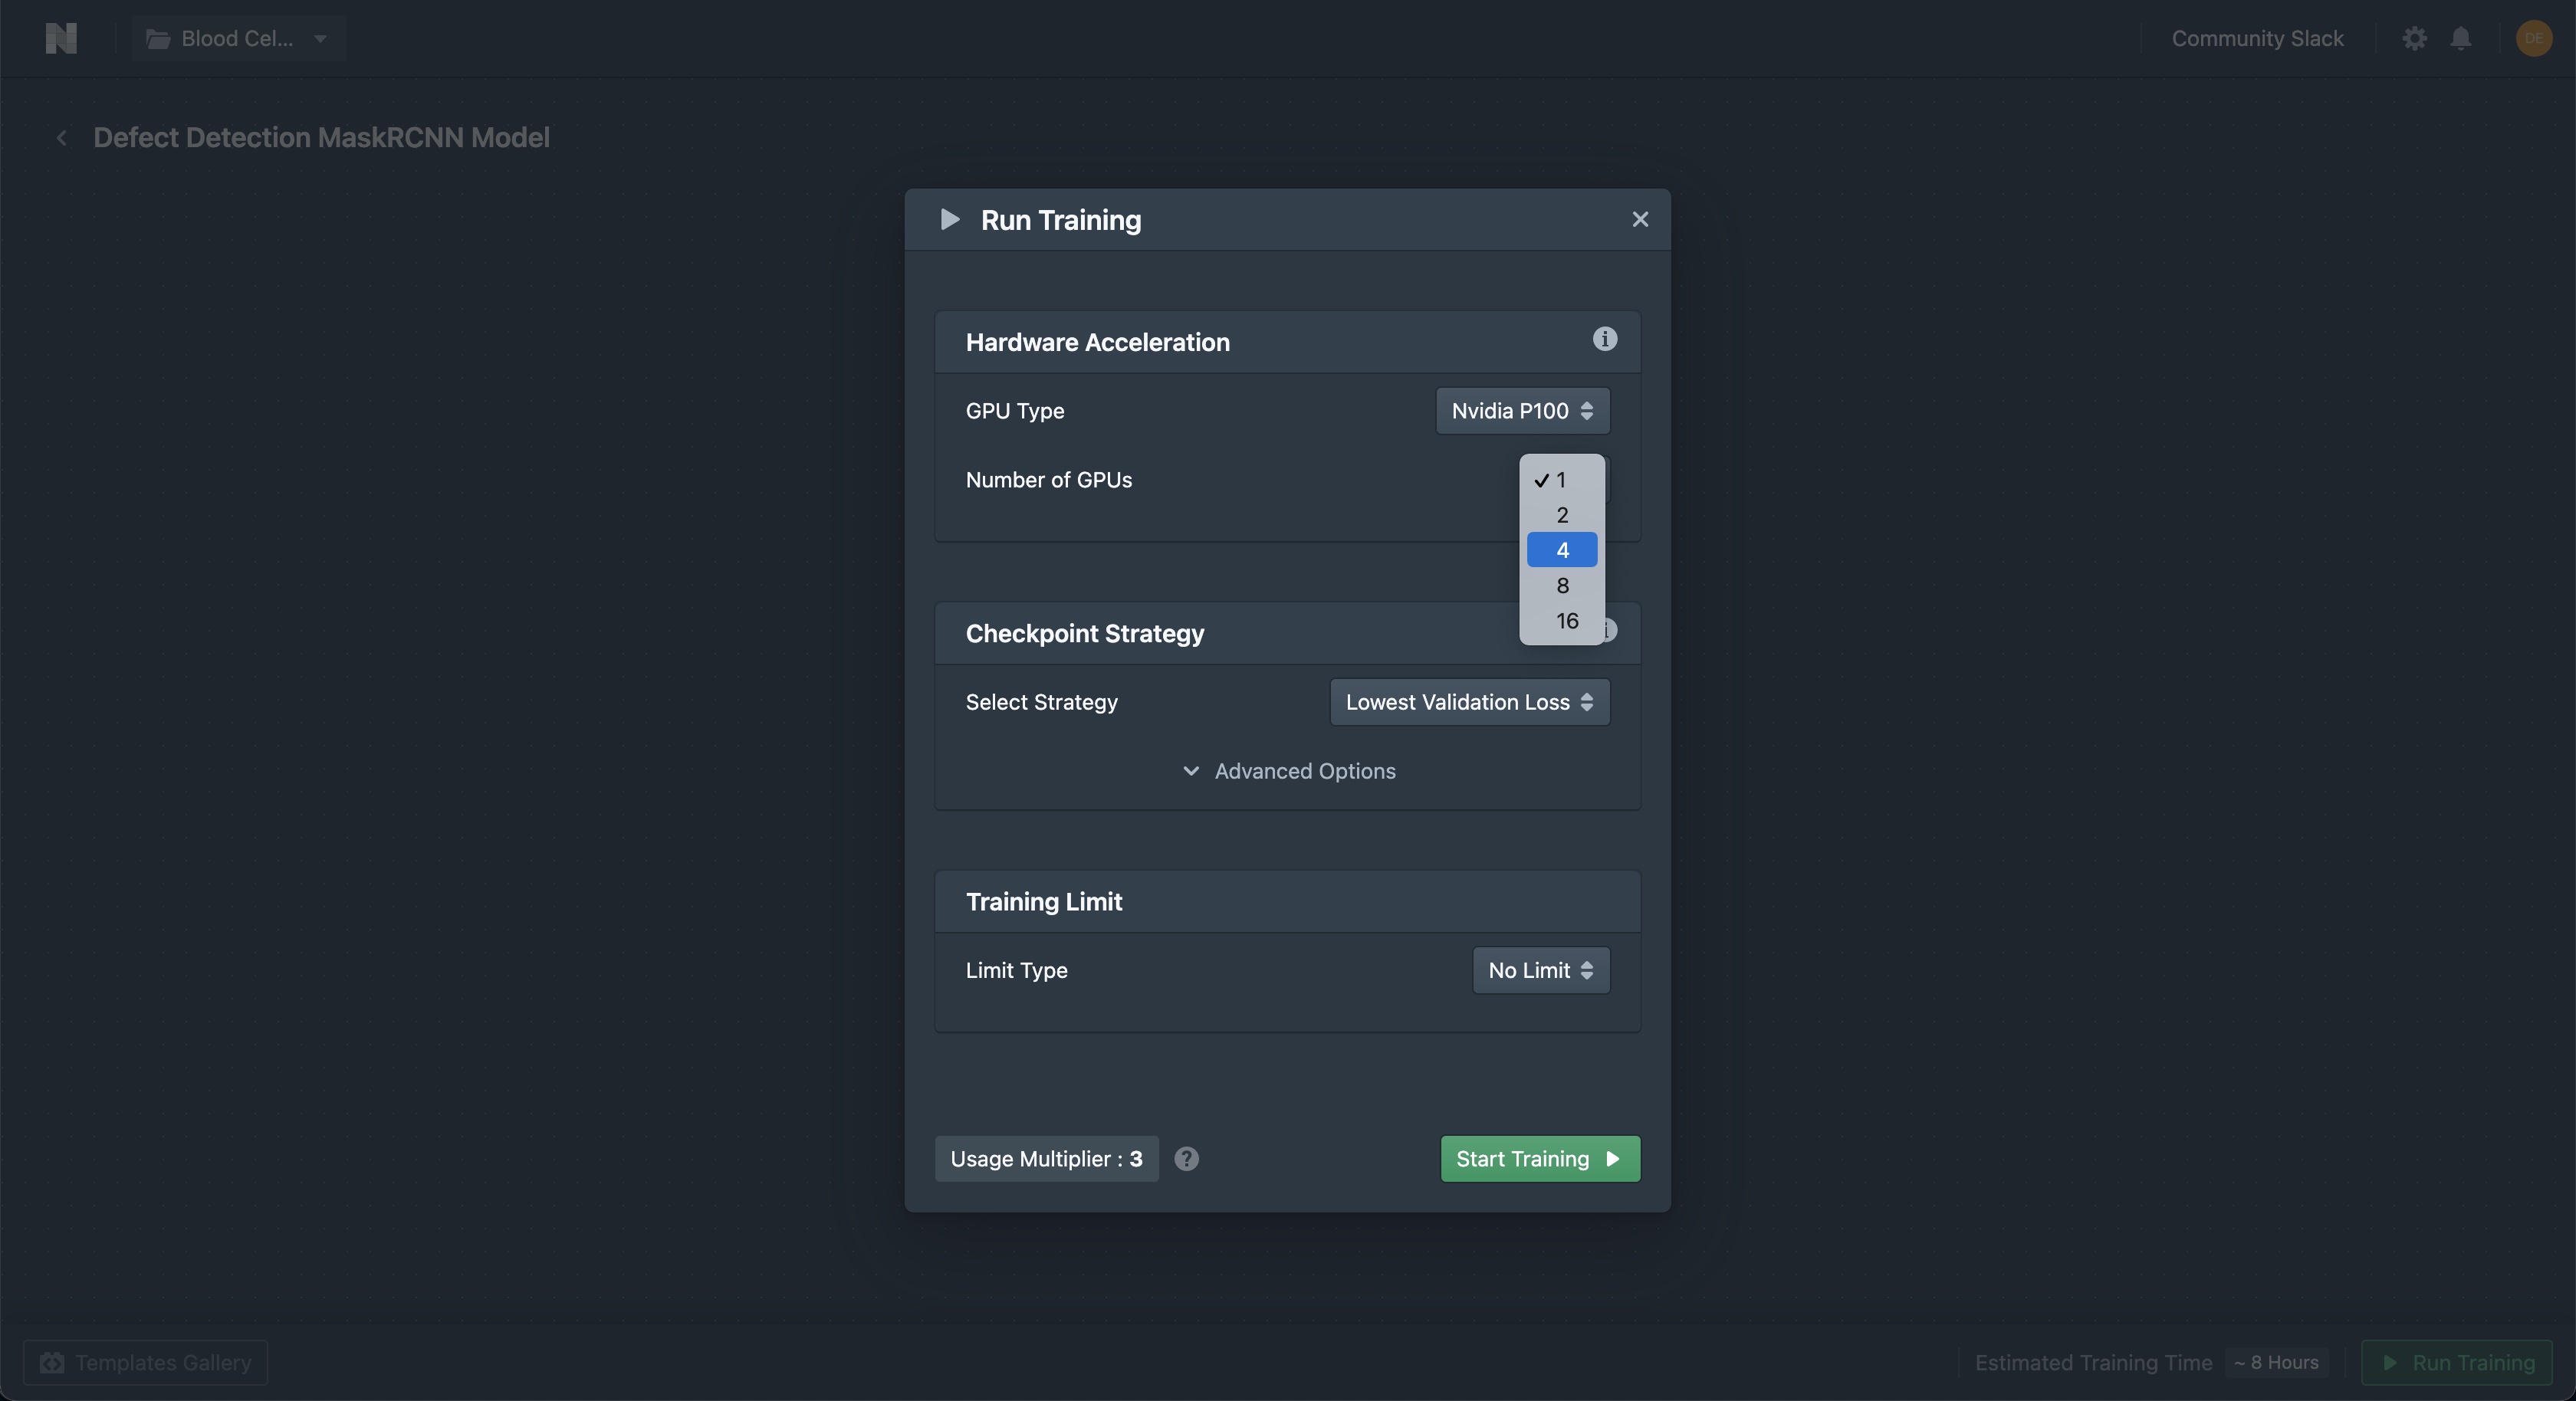The height and width of the screenshot is (1401, 2576).
Task: Click the bottom-bar Run Training button
Action: pos(2457,1362)
